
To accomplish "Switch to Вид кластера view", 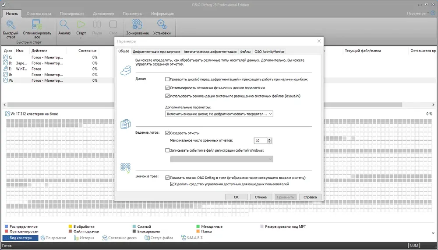I will 21,238.
